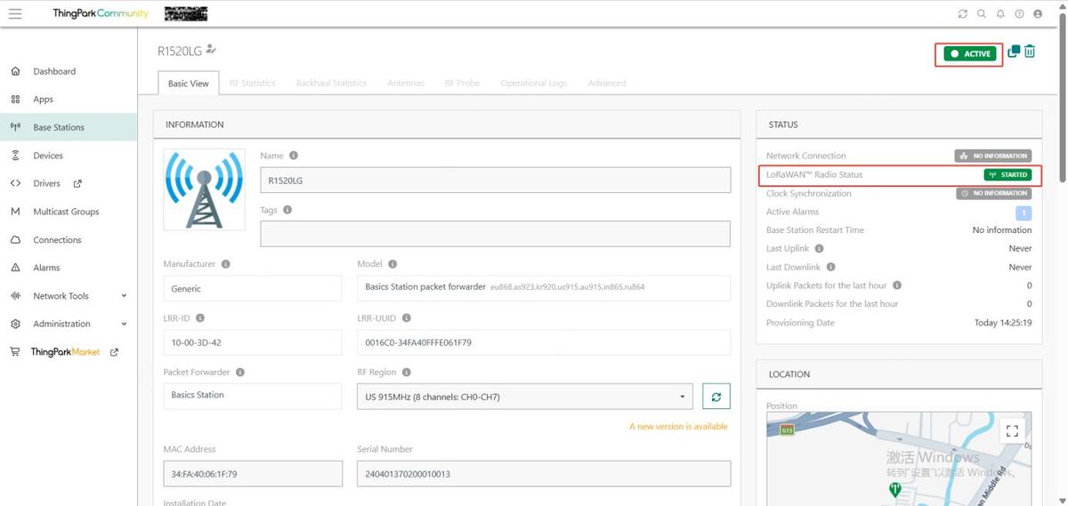Switch to the RF Statistics tab

pyautogui.click(x=252, y=83)
